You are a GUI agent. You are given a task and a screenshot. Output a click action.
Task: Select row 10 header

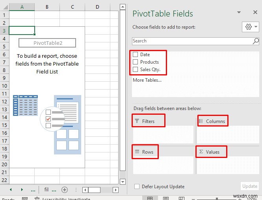coord(4,86)
